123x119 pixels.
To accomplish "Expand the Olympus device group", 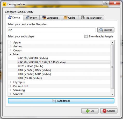I will (11, 82).
